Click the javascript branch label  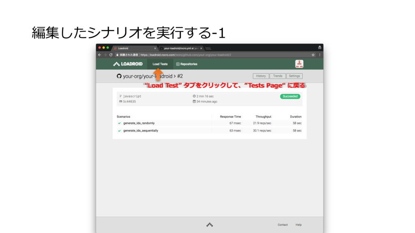132,96
